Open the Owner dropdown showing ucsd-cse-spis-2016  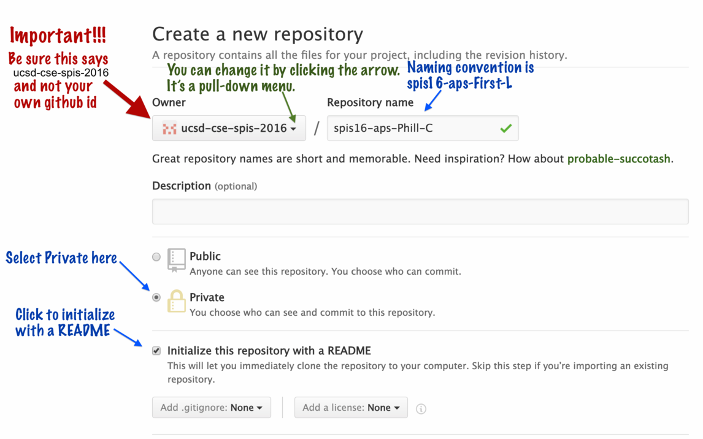pyautogui.click(x=229, y=128)
